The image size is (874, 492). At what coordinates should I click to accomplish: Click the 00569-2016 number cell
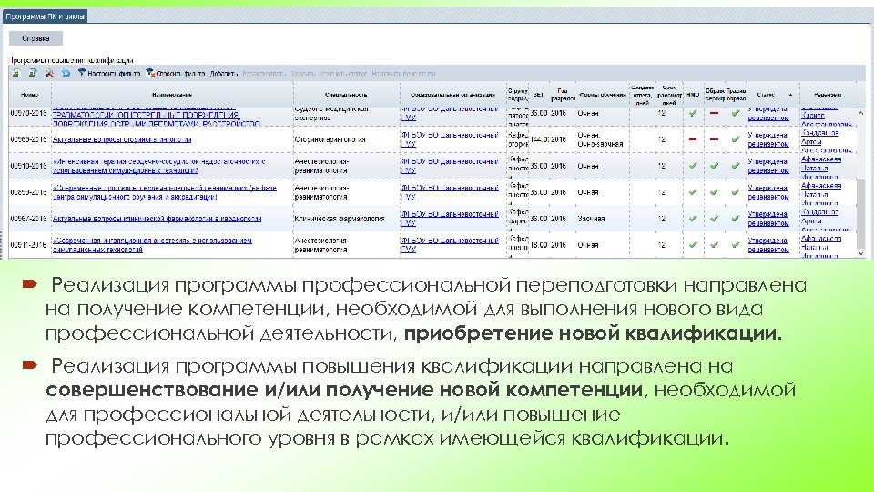point(28,139)
